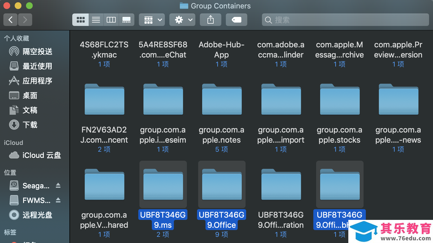The height and width of the screenshot is (243, 433).
Task: Select the UBF8T346G9.Offi...bl folder icon
Action: (x=340, y=184)
